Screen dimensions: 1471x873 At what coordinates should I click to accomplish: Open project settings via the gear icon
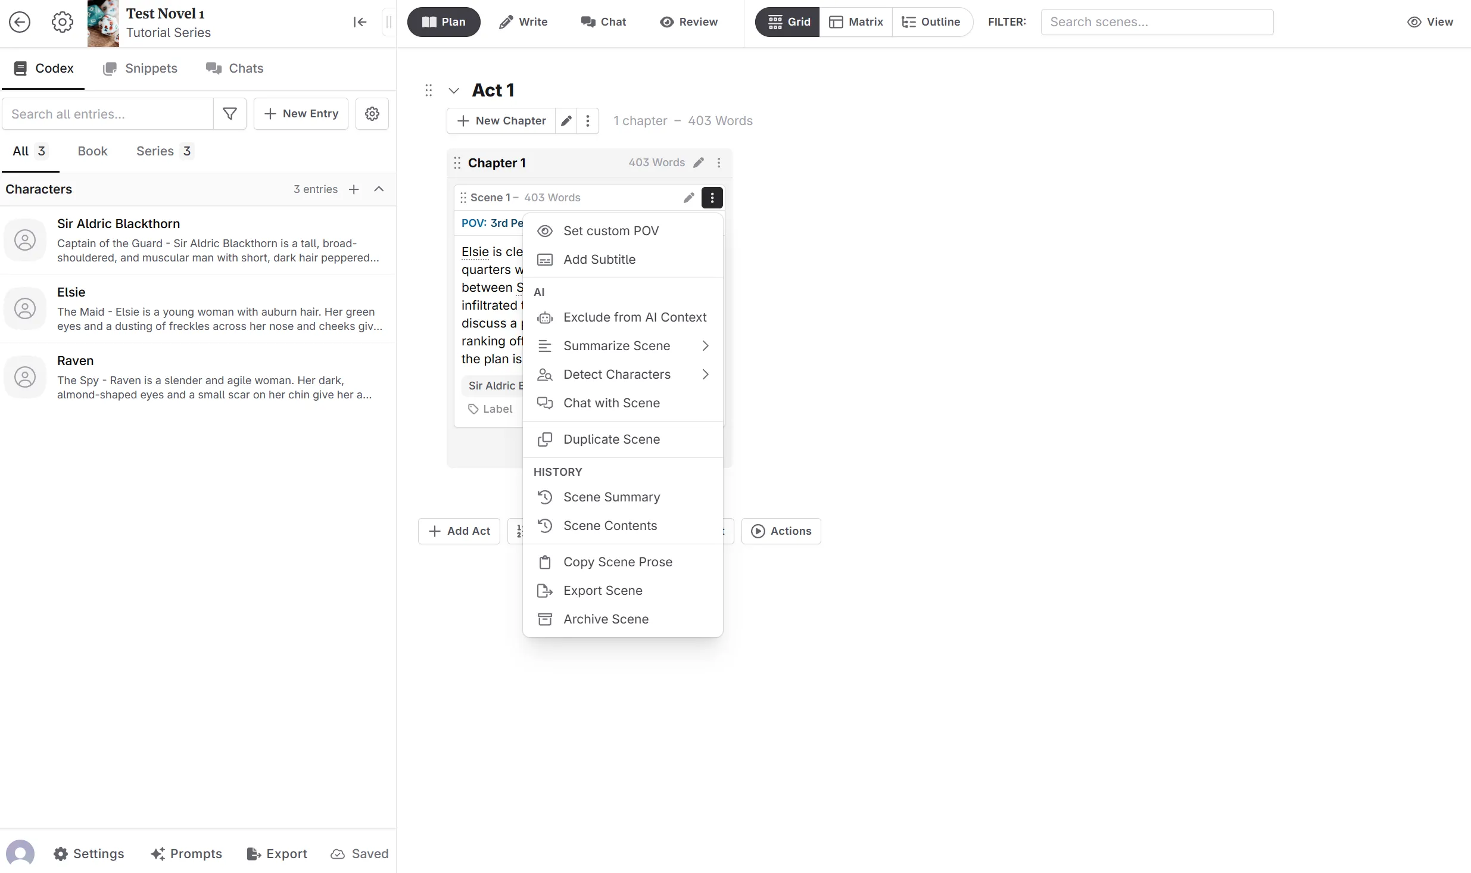pos(61,21)
